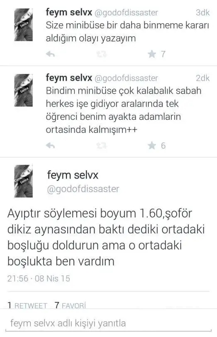The image size is (217, 337).
Task: Open profile picture on the second tweet
Action: (23, 90)
